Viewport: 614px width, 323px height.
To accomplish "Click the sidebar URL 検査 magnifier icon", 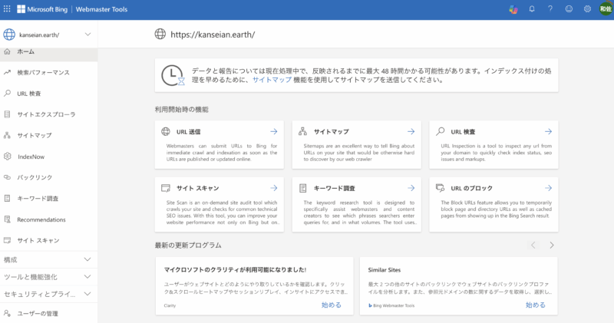I will point(7,93).
